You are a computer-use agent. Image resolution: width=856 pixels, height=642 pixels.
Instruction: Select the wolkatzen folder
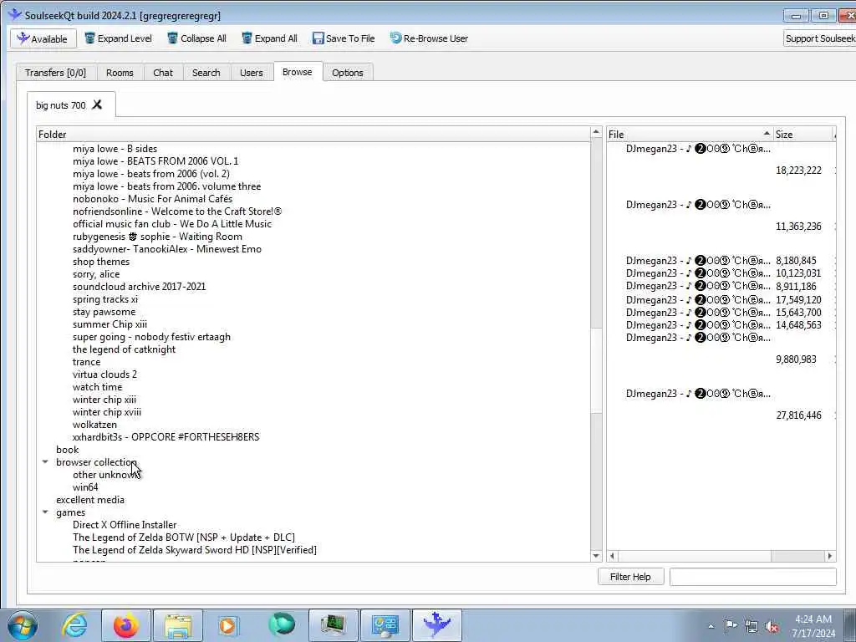click(94, 425)
